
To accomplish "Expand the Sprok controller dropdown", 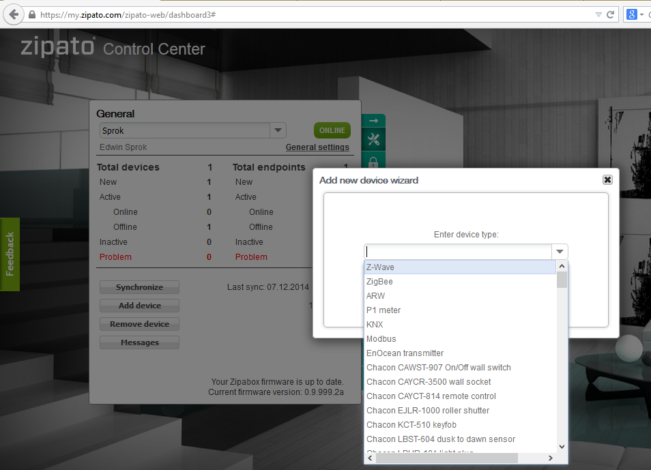I will point(278,130).
